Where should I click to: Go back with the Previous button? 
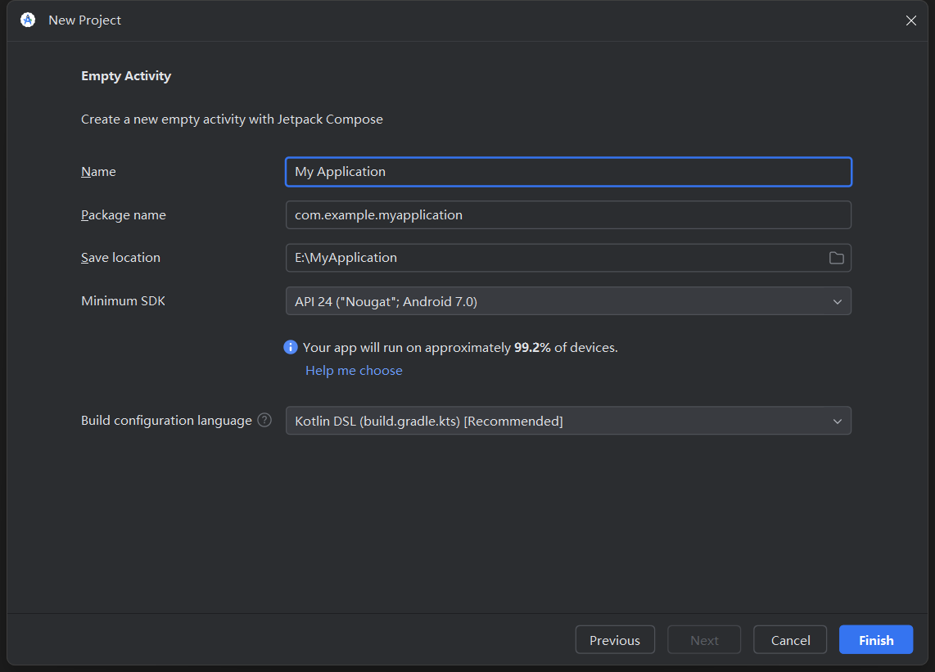pyautogui.click(x=614, y=640)
